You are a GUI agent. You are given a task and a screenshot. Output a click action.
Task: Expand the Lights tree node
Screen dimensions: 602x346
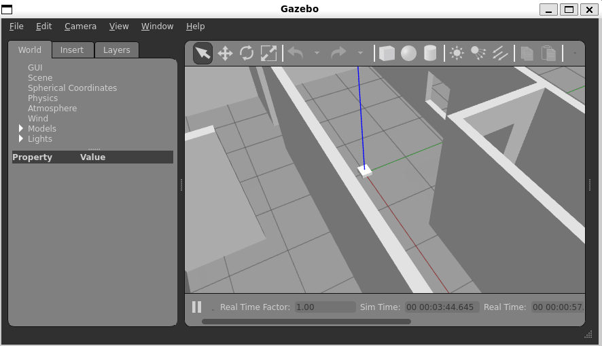[21, 139]
